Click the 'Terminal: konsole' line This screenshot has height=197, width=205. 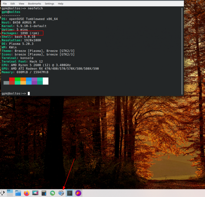click(18, 58)
